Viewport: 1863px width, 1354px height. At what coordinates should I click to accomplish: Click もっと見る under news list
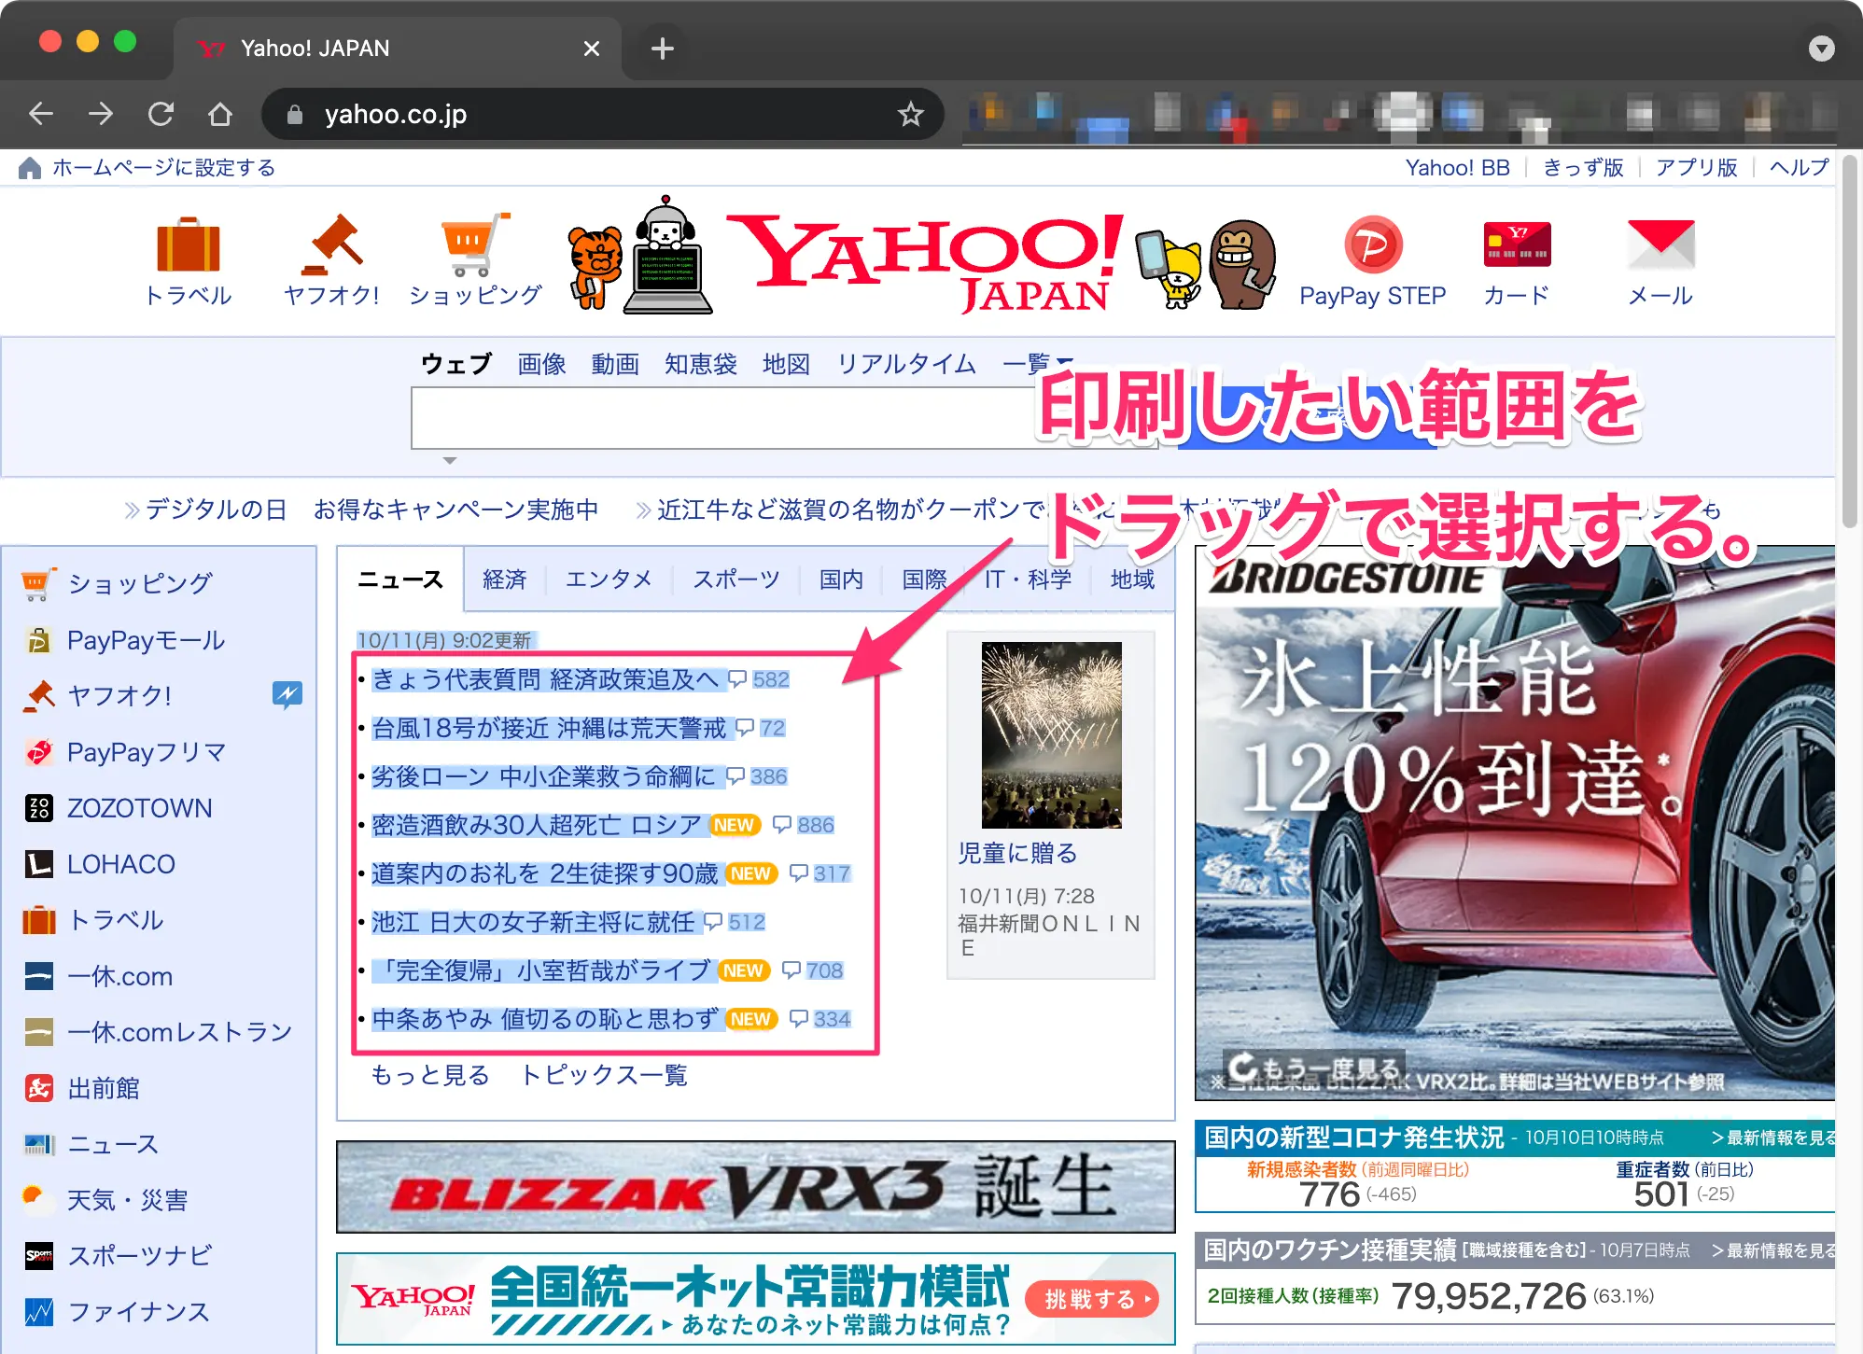[x=430, y=1075]
